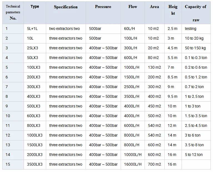Select the "3500LX3" type cell

pyautogui.click(x=35, y=164)
